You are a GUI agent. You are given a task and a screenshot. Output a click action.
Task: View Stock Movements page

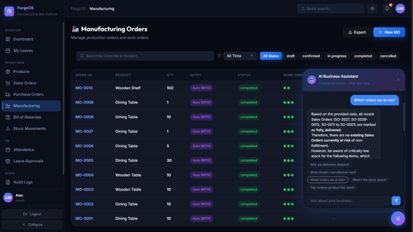tap(32, 129)
